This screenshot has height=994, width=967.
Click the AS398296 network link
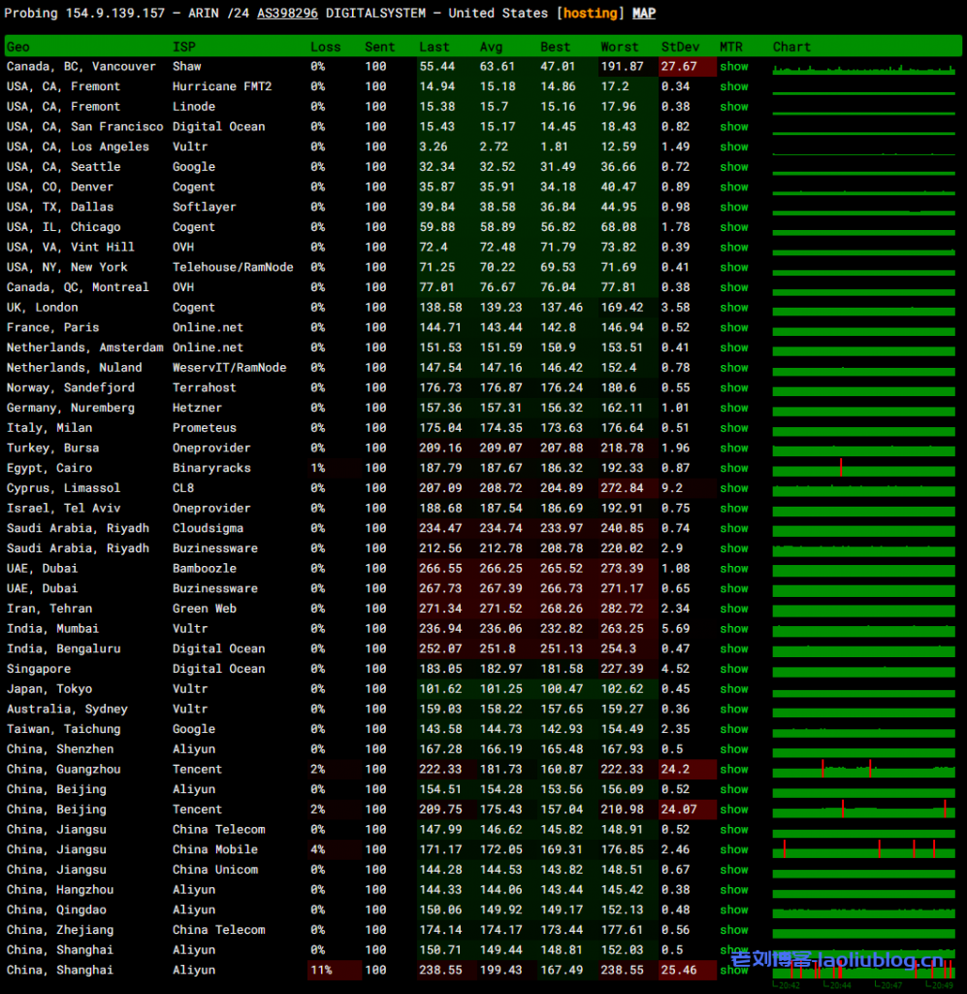[x=287, y=14]
